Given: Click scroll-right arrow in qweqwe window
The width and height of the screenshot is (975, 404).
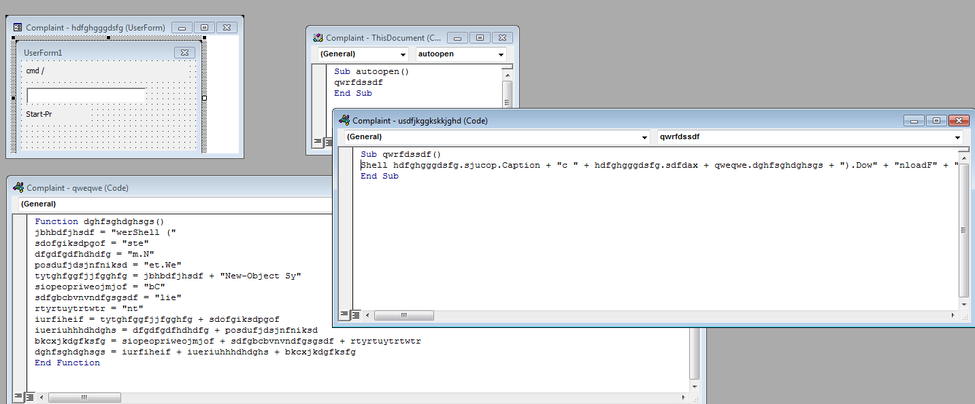Looking at the screenshot, I should pyautogui.click(x=684, y=397).
